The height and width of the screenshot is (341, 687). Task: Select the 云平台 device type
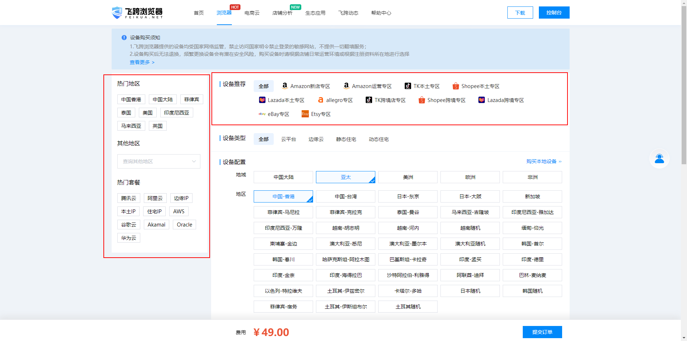(288, 139)
